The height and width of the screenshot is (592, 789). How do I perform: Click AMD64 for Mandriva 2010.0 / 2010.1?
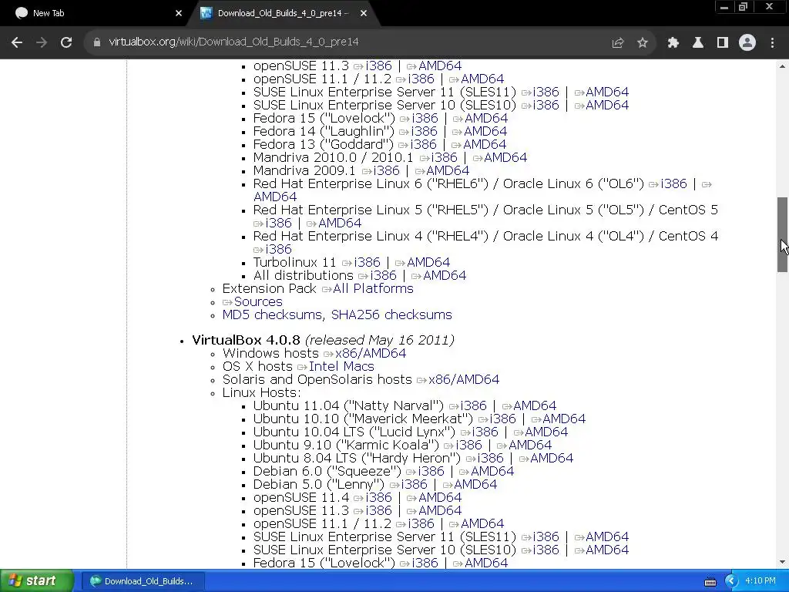[505, 157]
